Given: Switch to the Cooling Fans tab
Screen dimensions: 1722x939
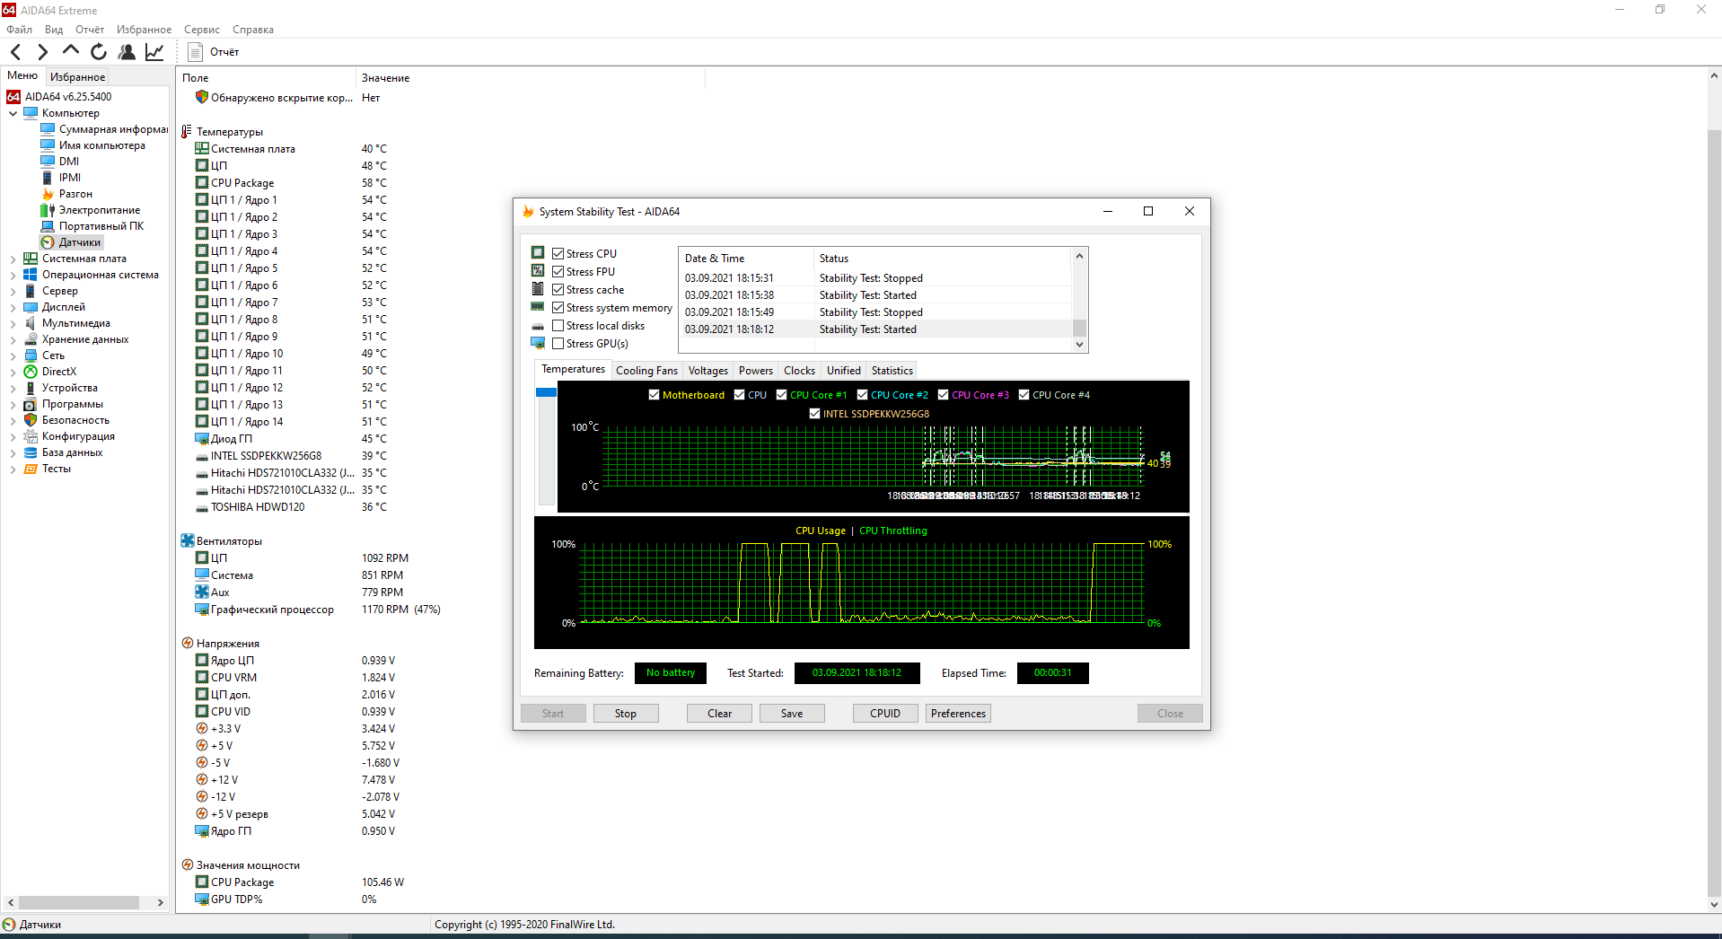Looking at the screenshot, I should pyautogui.click(x=646, y=371).
